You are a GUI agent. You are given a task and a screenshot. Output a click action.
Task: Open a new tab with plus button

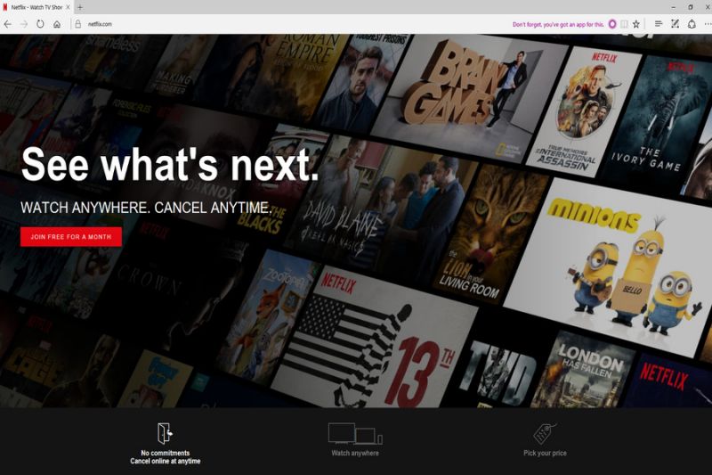coord(80,7)
